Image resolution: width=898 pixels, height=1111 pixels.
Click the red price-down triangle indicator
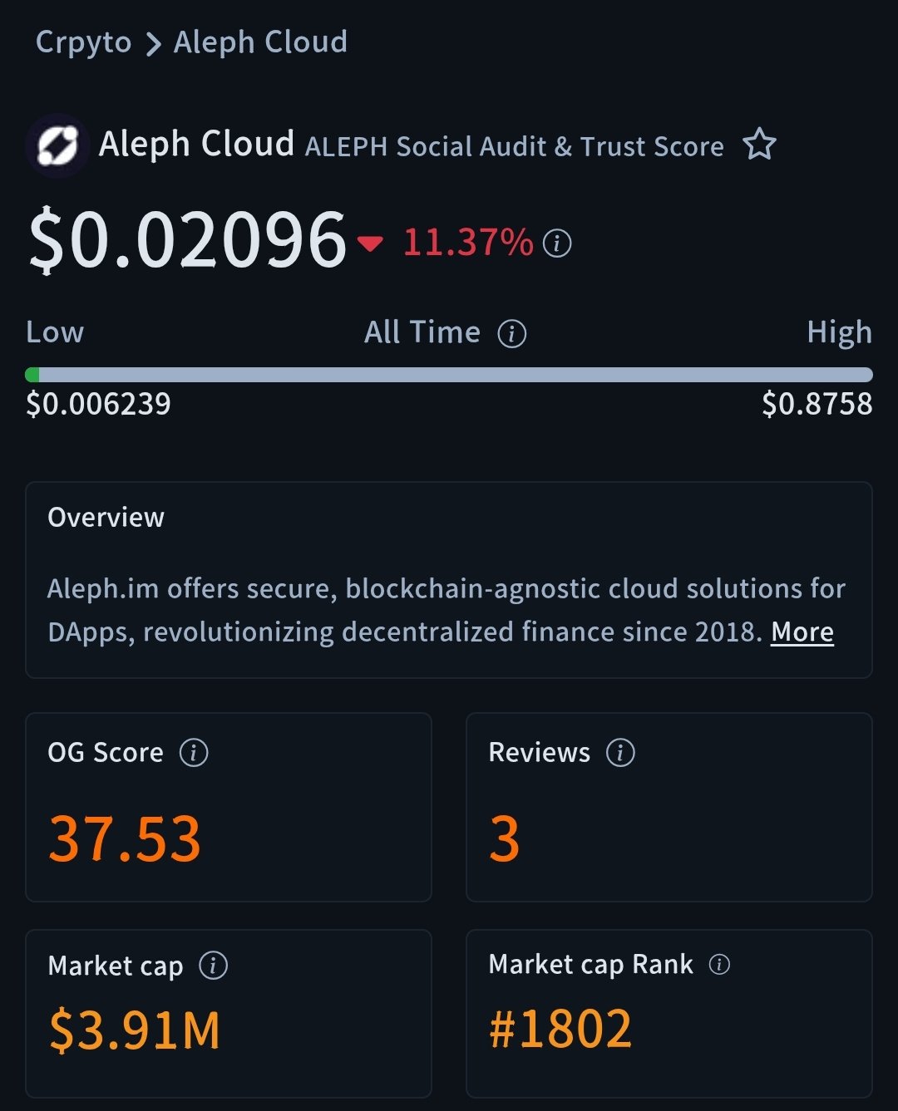click(x=370, y=243)
